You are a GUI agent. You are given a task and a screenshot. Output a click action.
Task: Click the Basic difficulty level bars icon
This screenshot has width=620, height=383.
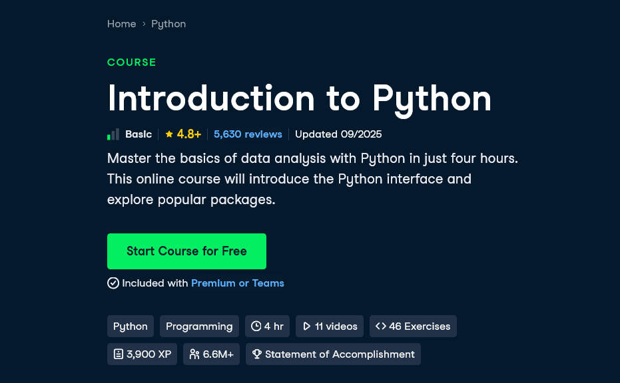tap(113, 134)
